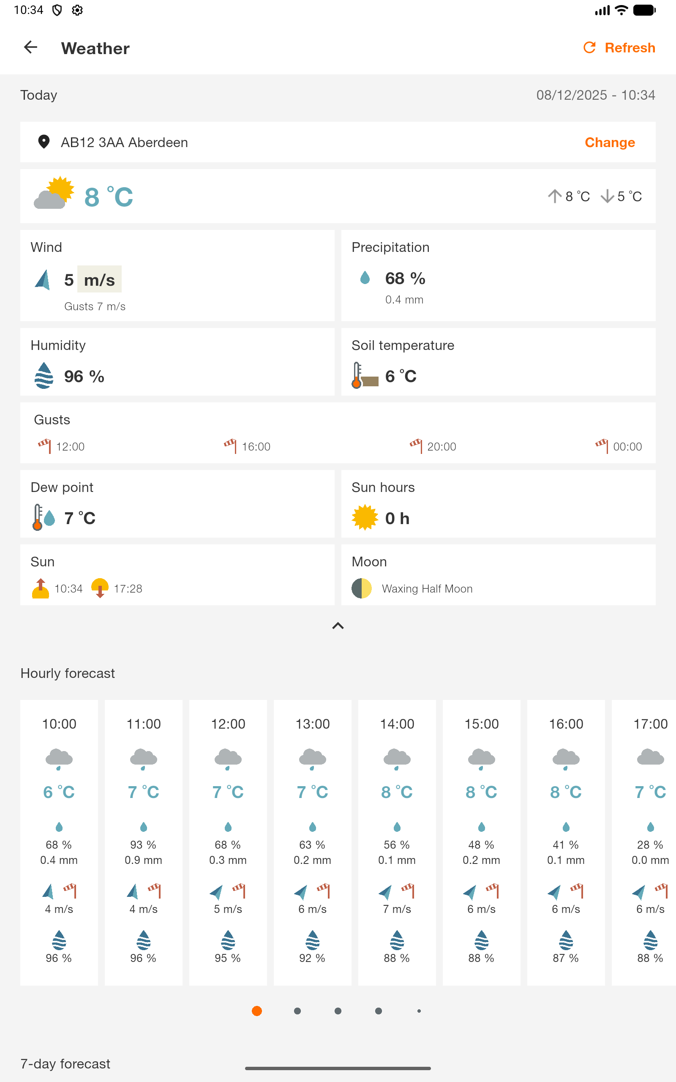Open the system settings gear in status bar

(x=77, y=10)
